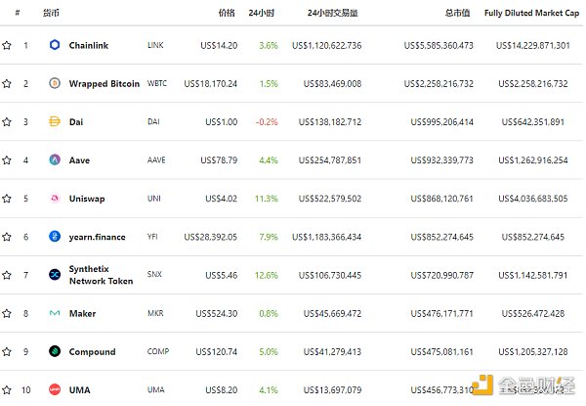The height and width of the screenshot is (406, 586).
Task: Click the Synthetix Network Token logo
Action: click(x=55, y=275)
